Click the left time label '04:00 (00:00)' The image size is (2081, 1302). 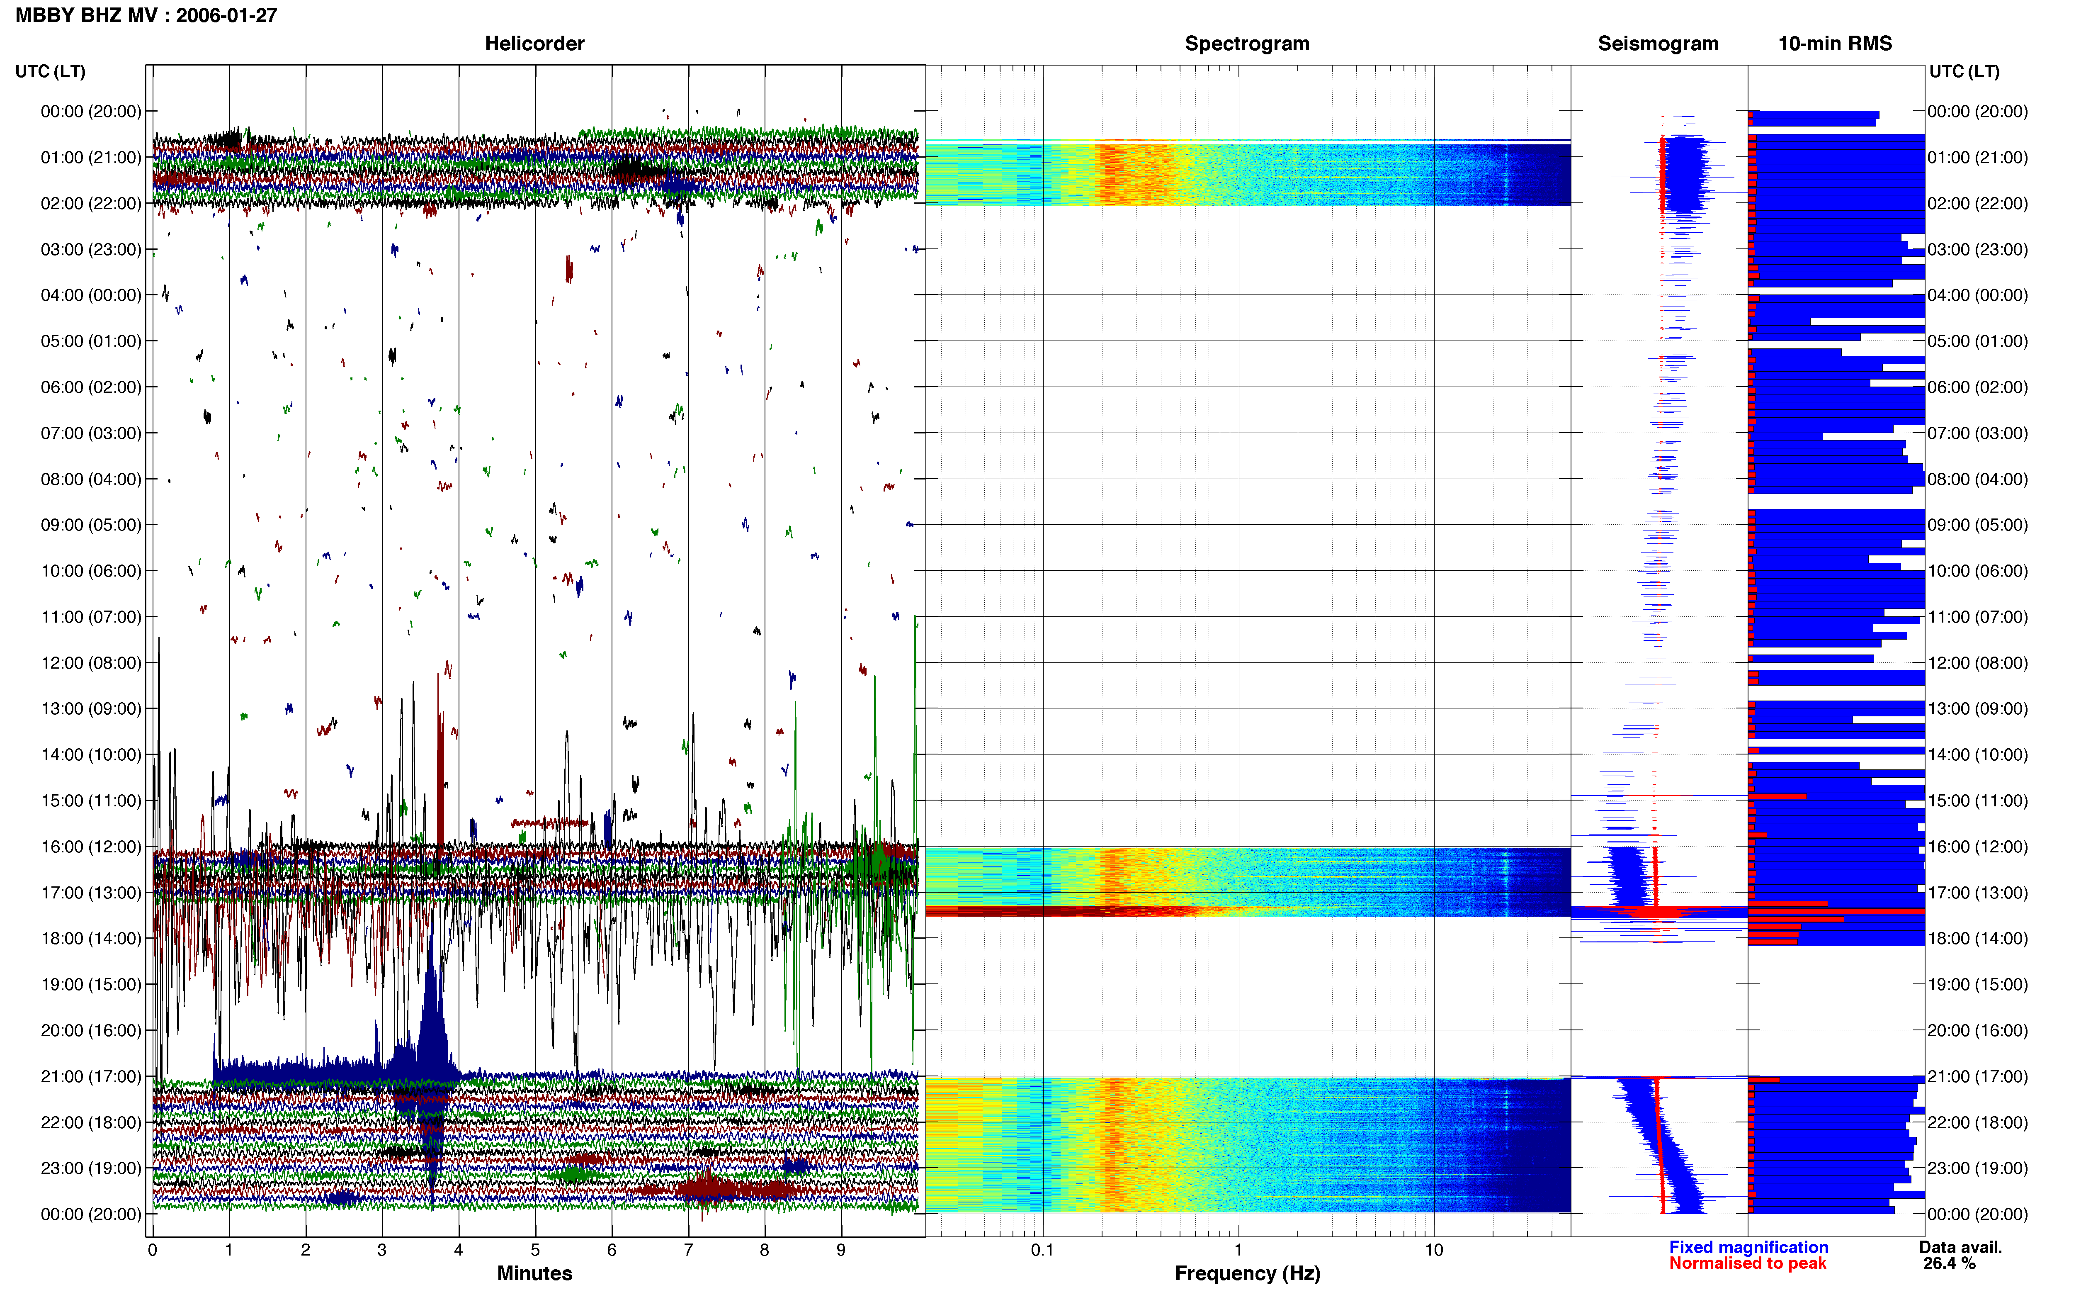pyautogui.click(x=91, y=295)
